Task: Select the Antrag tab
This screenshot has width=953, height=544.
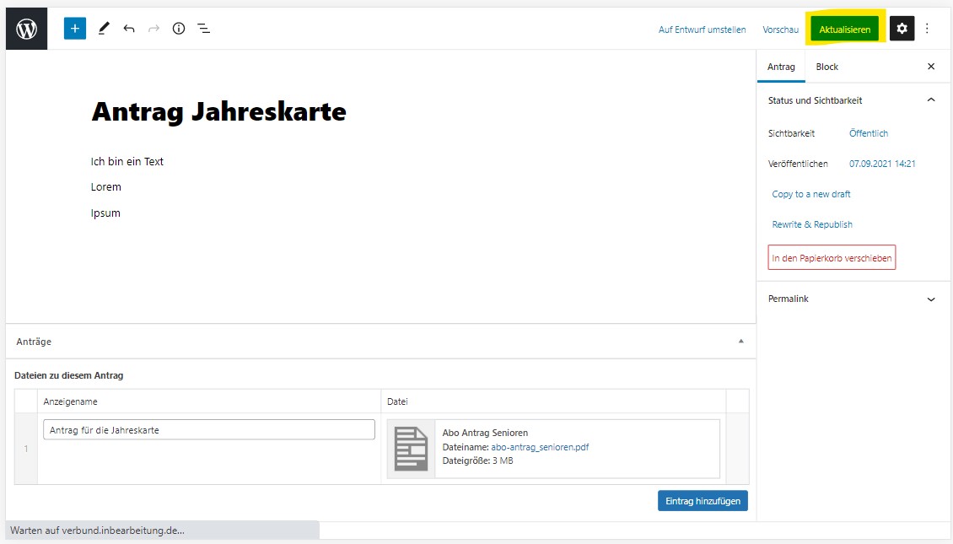Action: [781, 67]
